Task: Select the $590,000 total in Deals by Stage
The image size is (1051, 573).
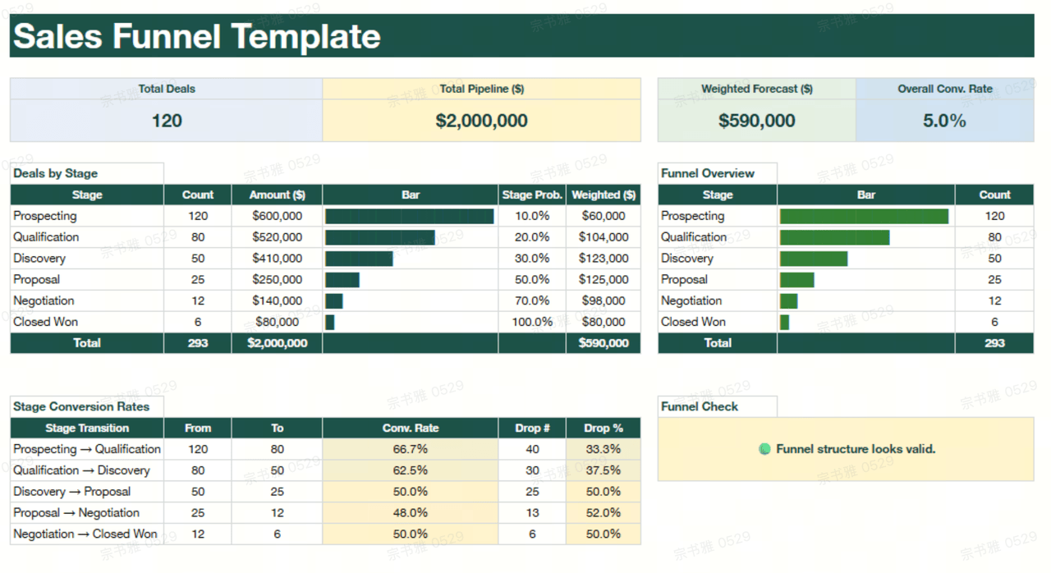Action: [x=604, y=343]
